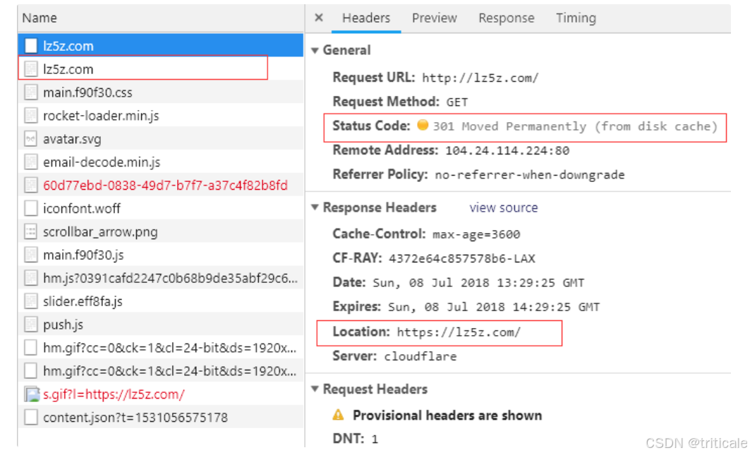The height and width of the screenshot is (455, 750).
Task: Click the iconfont.woff file icon
Action: pos(30,208)
